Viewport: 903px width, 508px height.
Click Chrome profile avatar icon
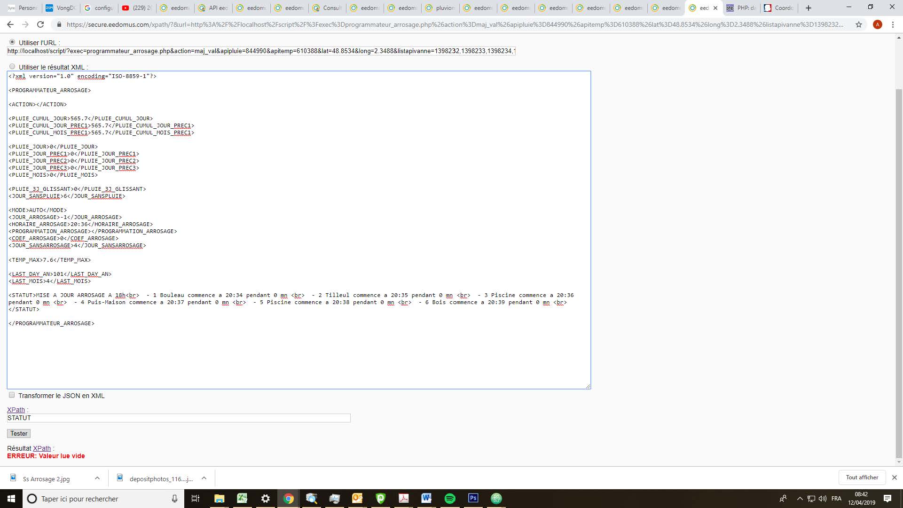[x=877, y=24]
